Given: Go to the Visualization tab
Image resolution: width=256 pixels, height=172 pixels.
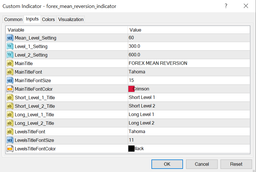Looking at the screenshot, I should point(71,19).
